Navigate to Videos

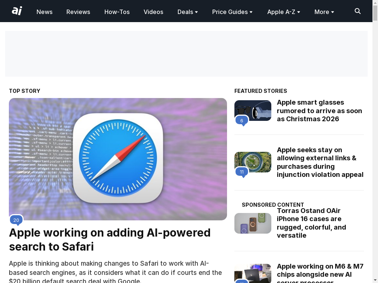coord(153,12)
